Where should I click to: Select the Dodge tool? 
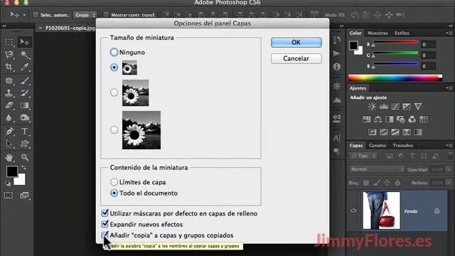click(24, 117)
